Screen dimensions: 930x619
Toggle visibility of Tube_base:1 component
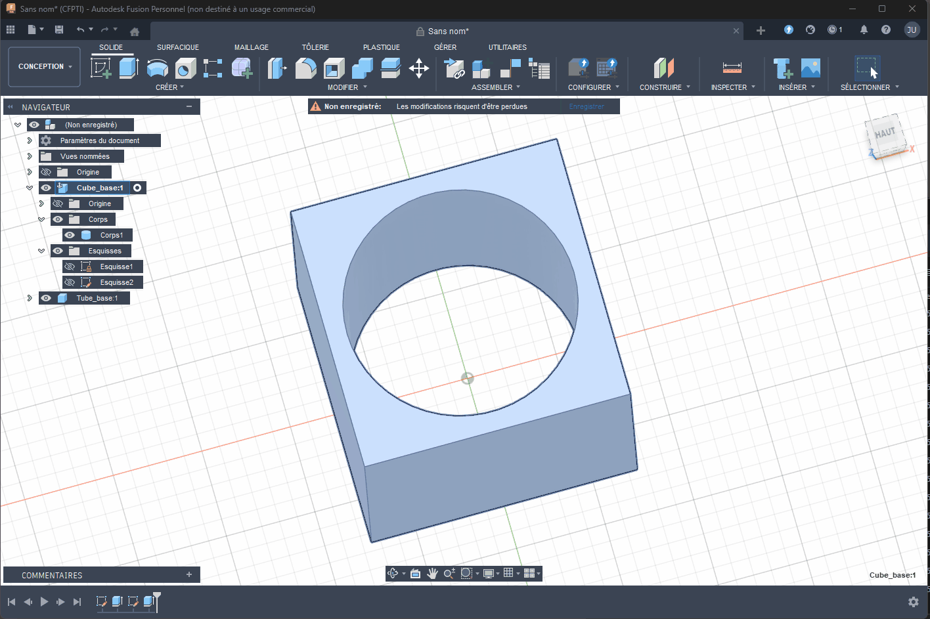[46, 298]
